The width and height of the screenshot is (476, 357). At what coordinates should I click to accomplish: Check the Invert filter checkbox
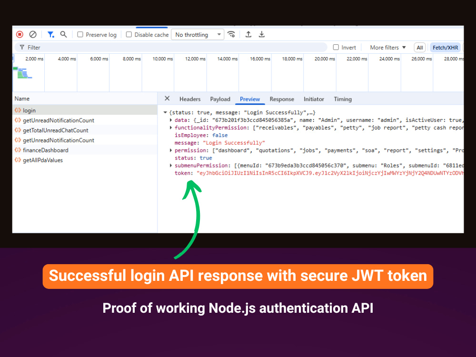(336, 47)
